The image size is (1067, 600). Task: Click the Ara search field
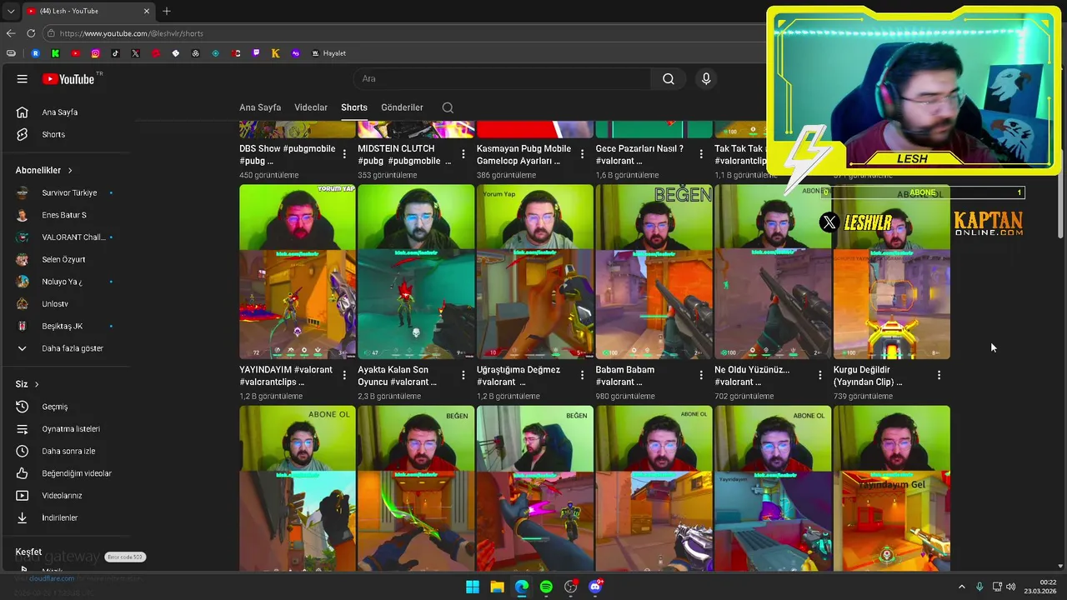tap(502, 78)
